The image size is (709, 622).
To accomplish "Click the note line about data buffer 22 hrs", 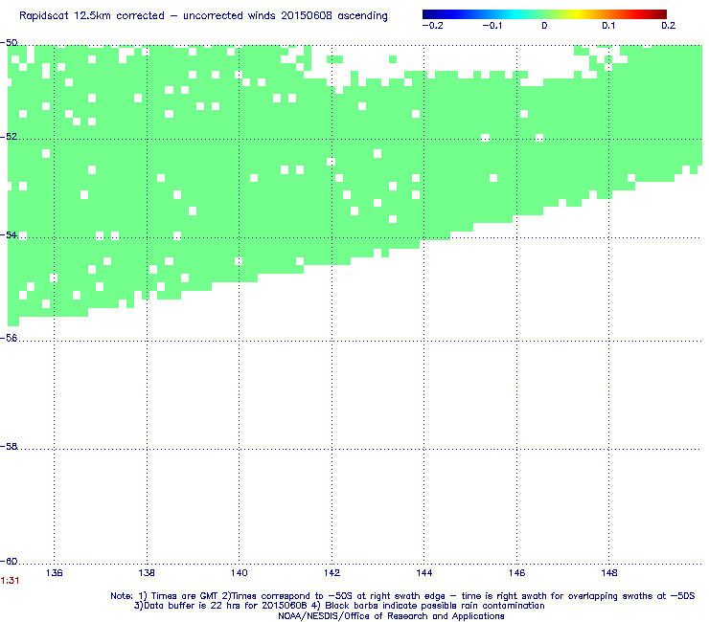I will 339,606.
